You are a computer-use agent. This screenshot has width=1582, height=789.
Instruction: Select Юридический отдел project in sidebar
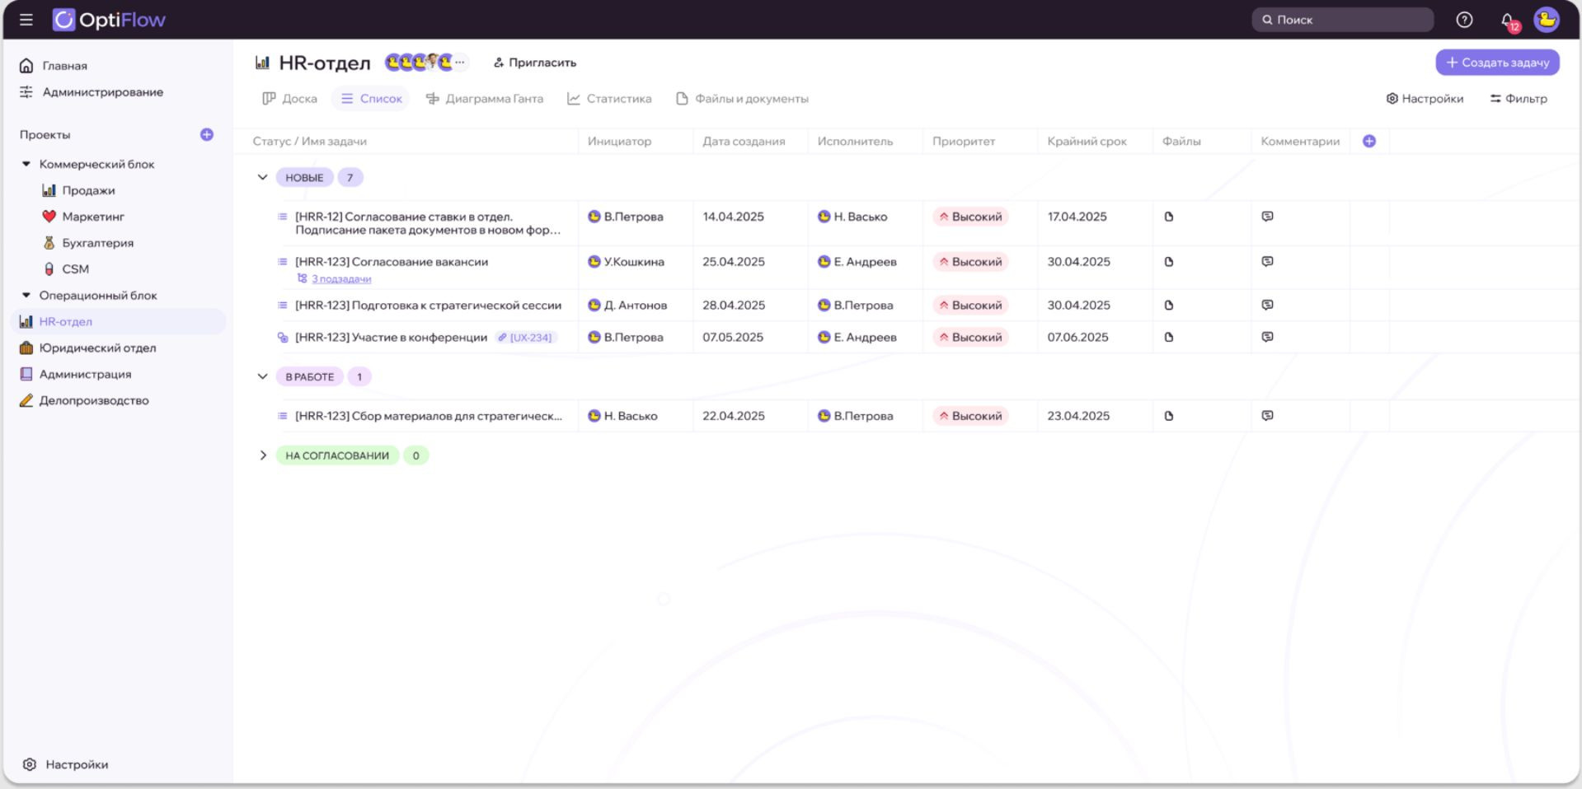coord(97,348)
